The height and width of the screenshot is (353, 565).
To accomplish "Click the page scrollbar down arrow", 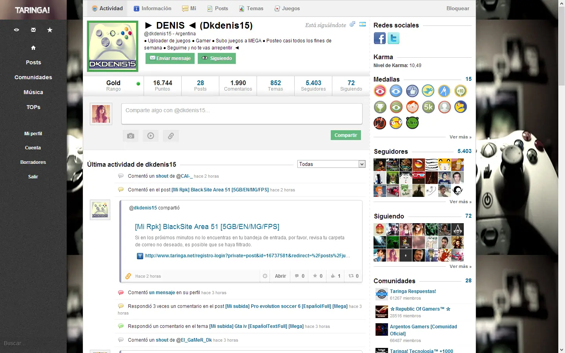I will click(561, 349).
